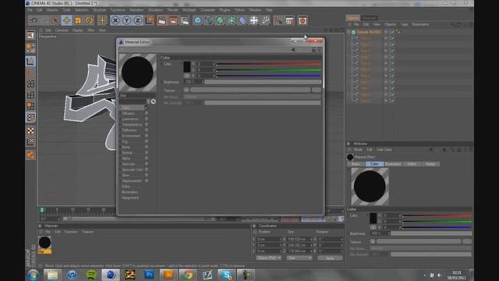Click the white scene object icon
Image resolution: width=499 pixels, height=281 pixels.
tap(253, 21)
